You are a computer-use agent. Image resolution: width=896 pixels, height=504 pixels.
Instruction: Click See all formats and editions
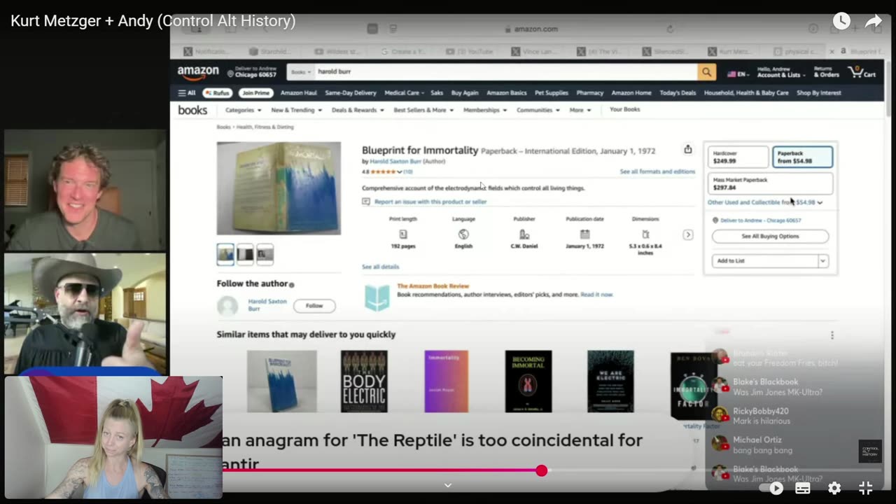tap(657, 171)
